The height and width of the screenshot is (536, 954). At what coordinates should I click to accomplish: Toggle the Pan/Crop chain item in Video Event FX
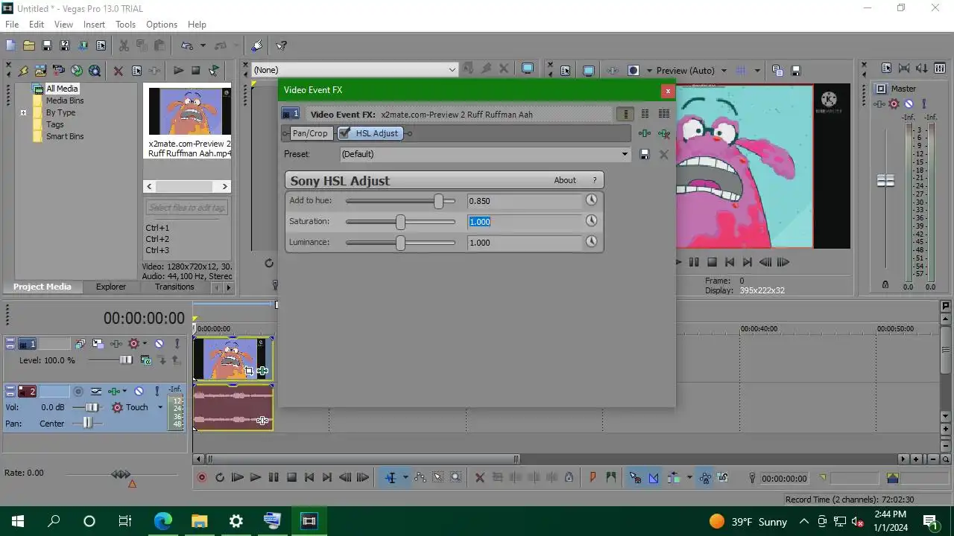309,133
